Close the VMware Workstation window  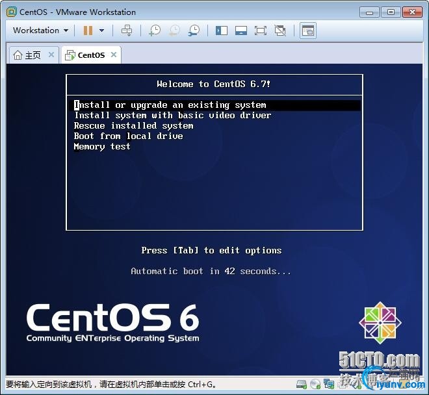[412, 12]
